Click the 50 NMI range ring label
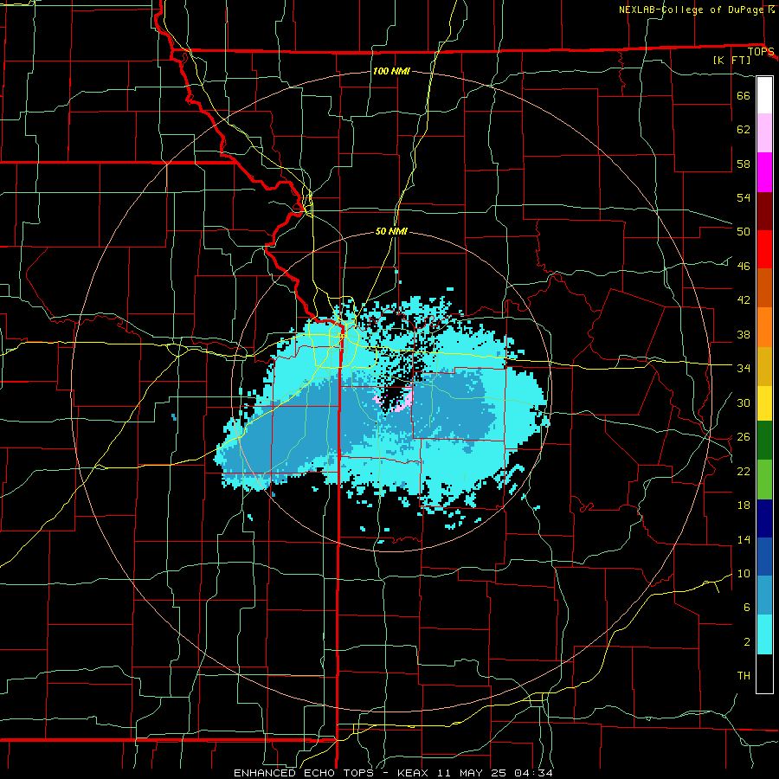Screen dimensions: 779x779 point(391,231)
